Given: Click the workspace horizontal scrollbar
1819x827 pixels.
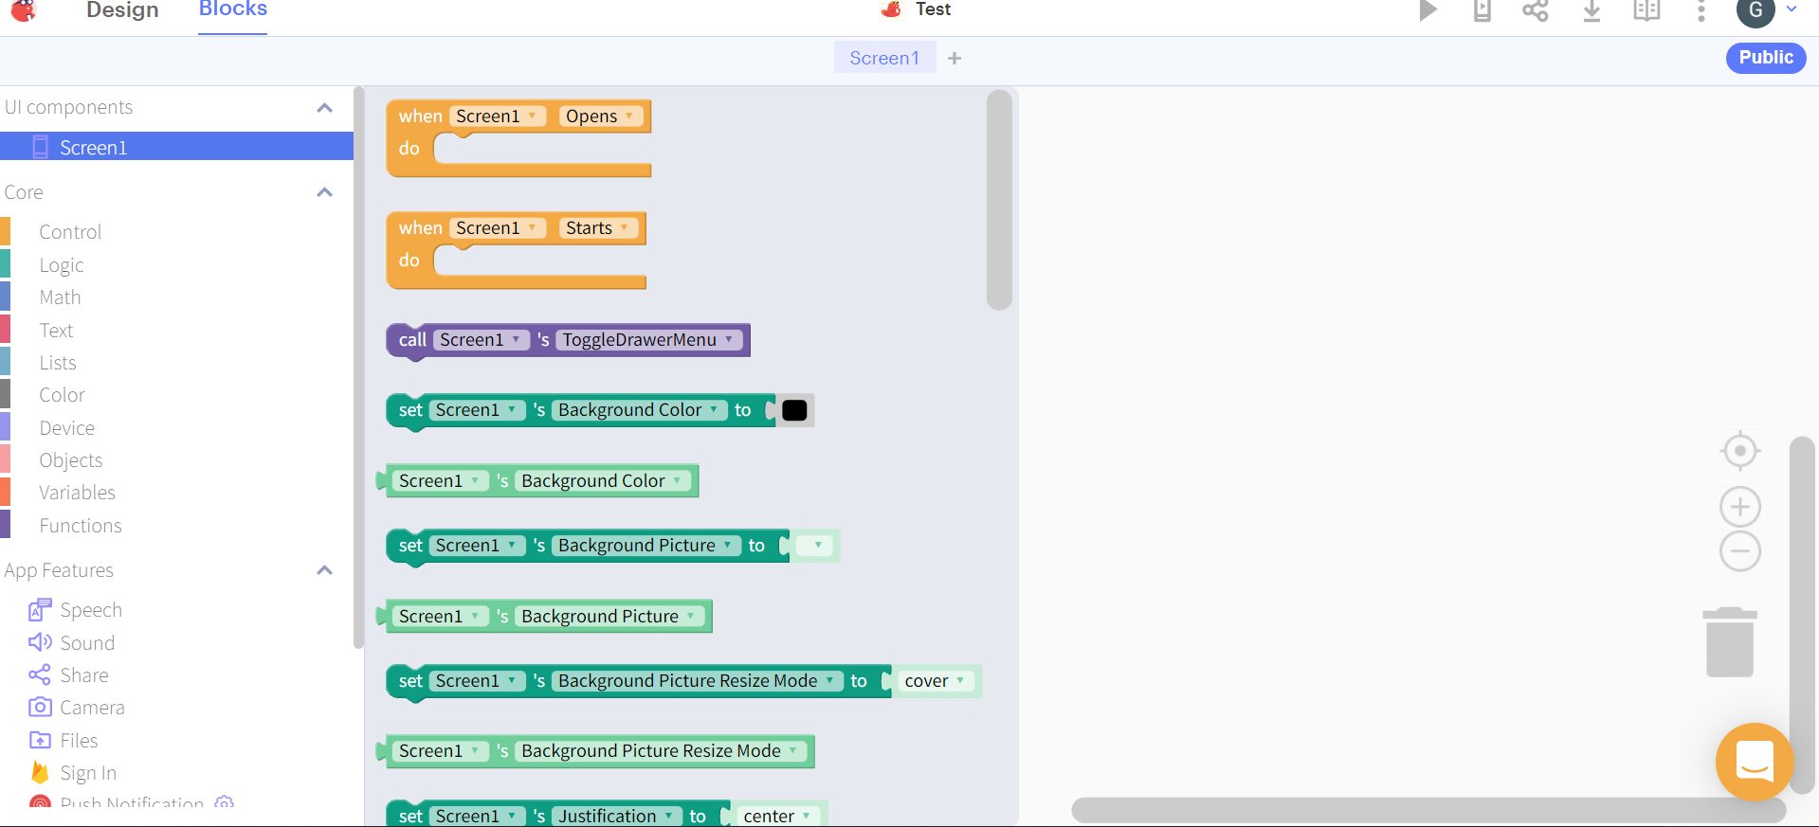Looking at the screenshot, I should pyautogui.click(x=1428, y=810).
